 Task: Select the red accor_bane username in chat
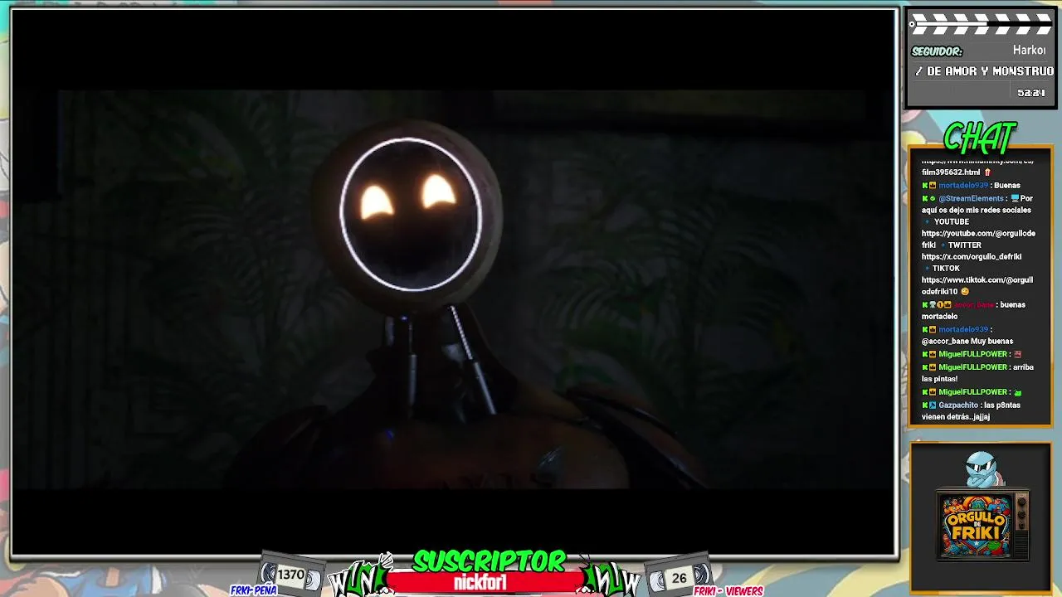[973, 304]
